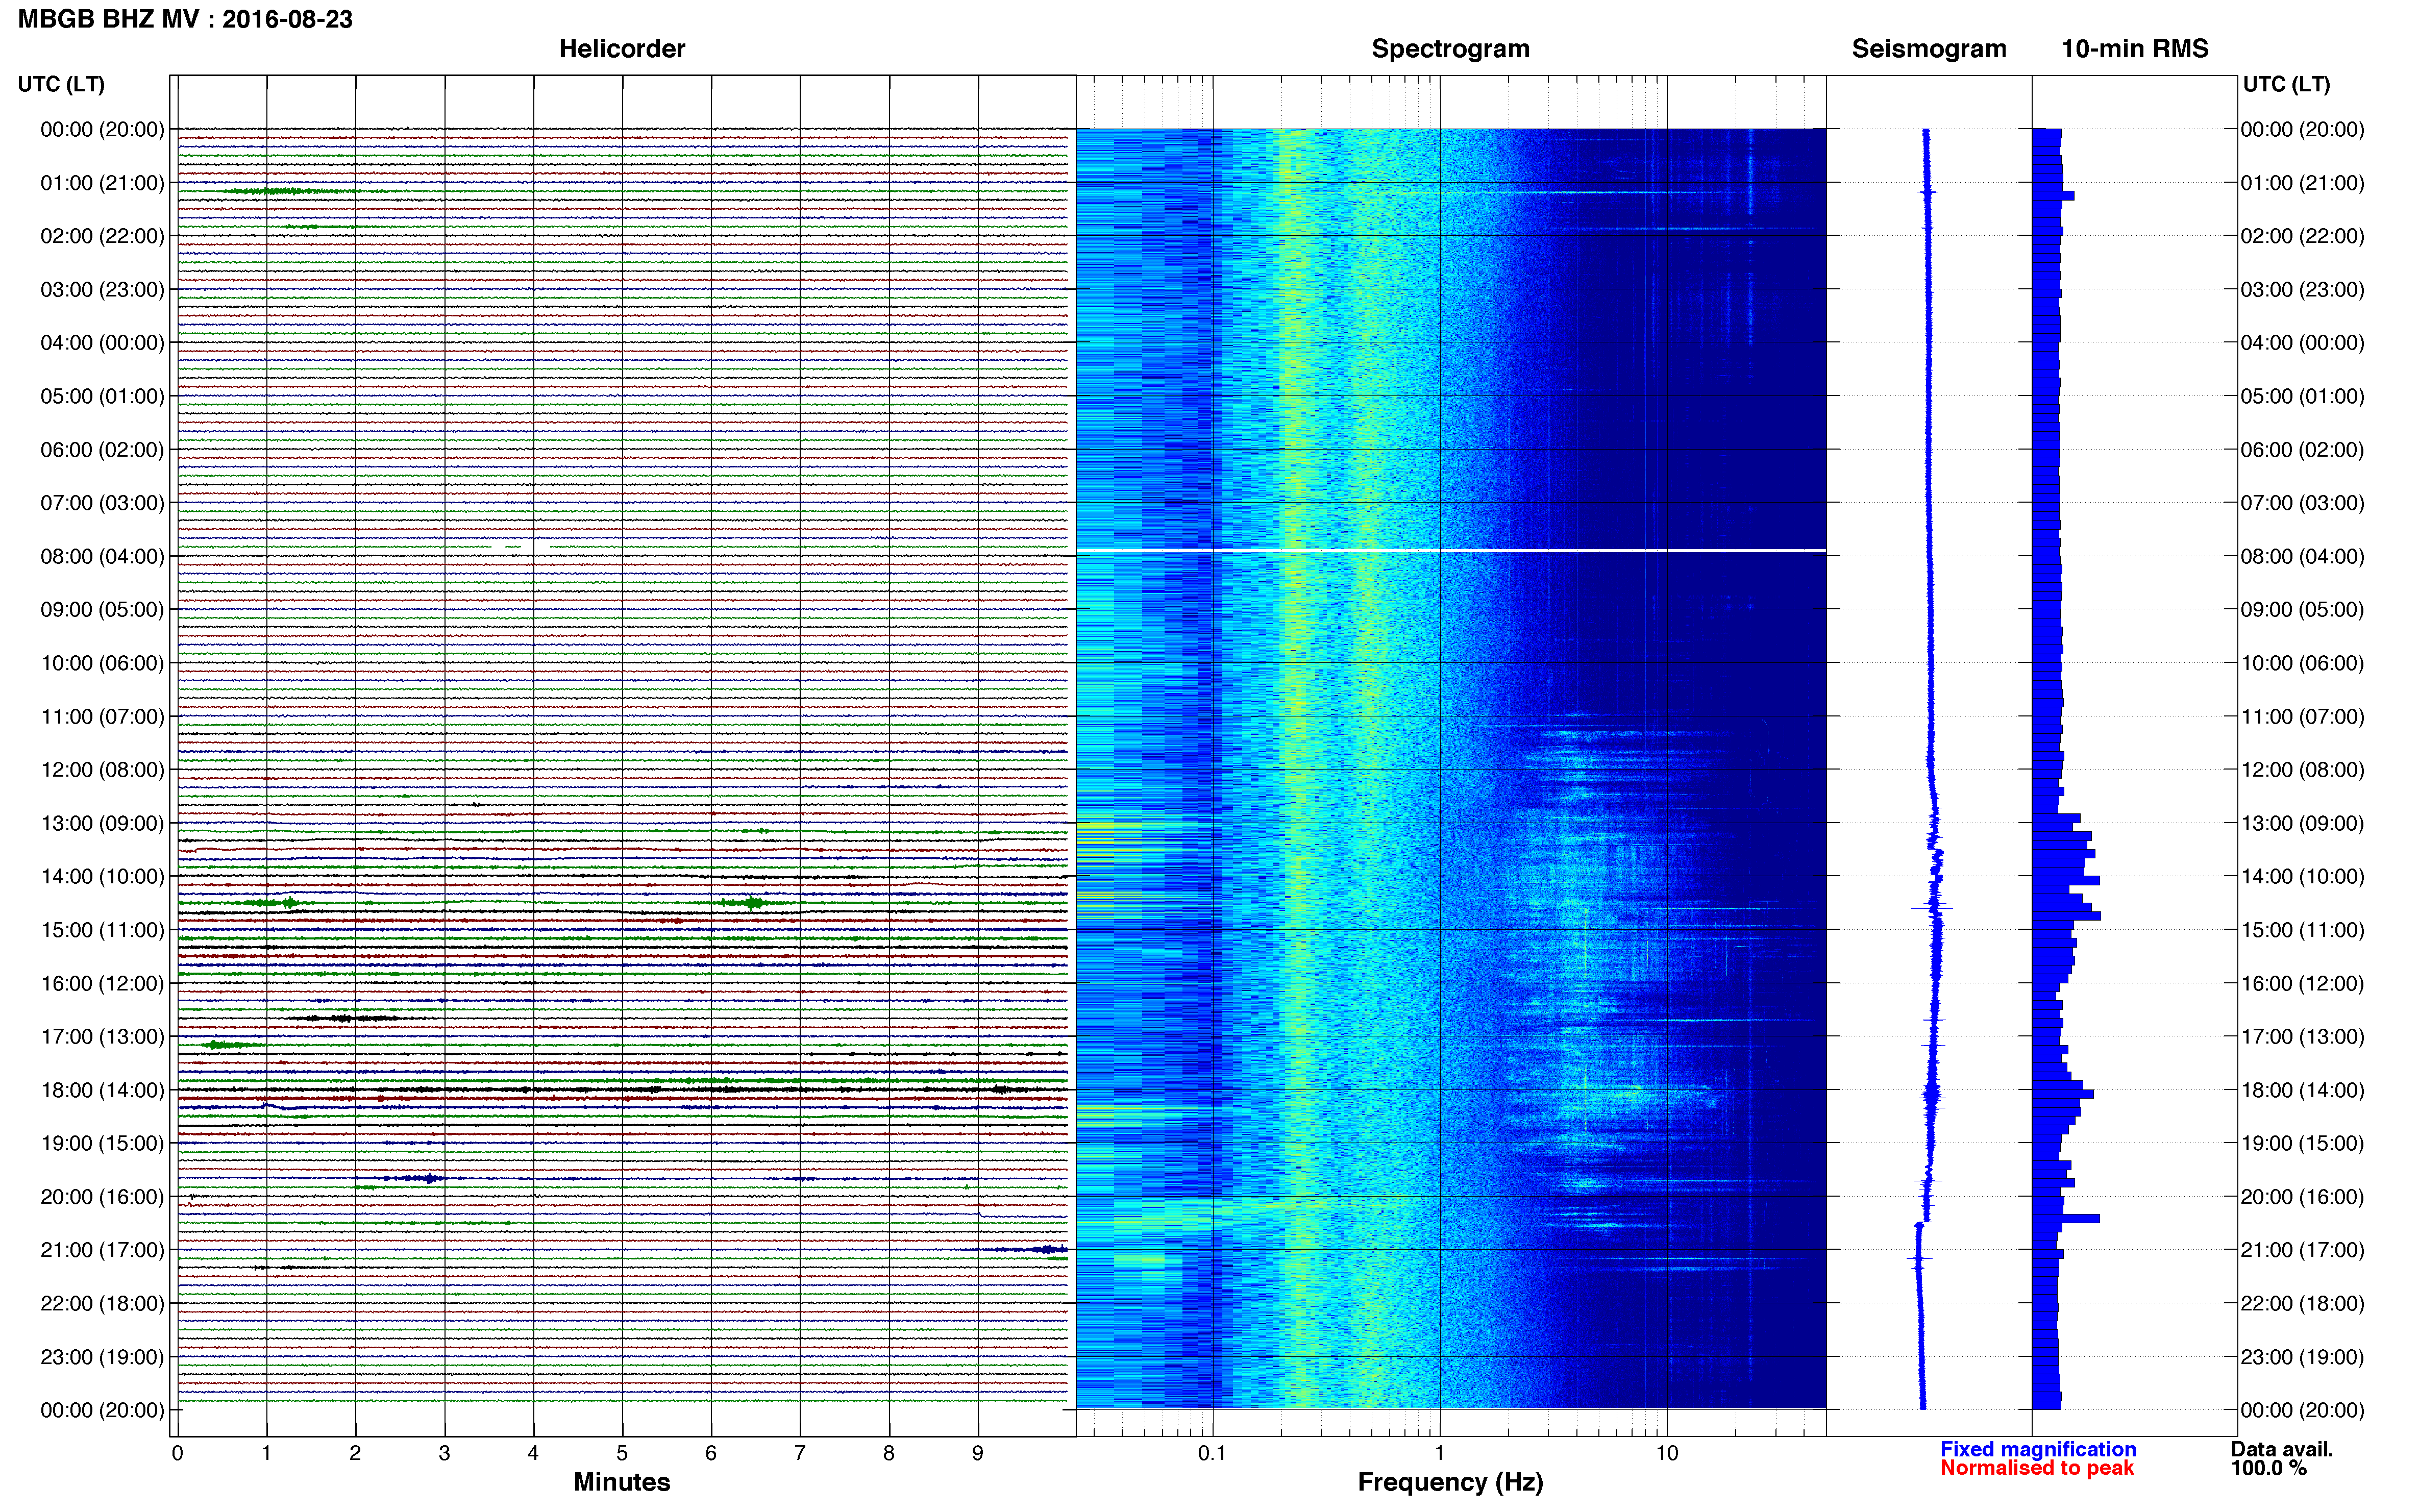This screenshot has width=2419, height=1512.
Task: Click the left time label '01:00 (21:00)'
Action: [x=102, y=183]
